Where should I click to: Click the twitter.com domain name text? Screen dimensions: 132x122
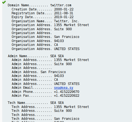click(61, 5)
